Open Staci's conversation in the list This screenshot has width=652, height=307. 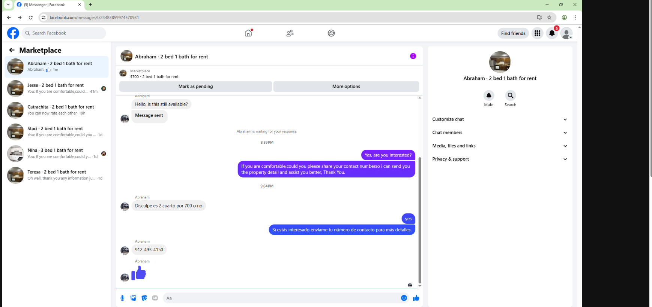pos(57,132)
